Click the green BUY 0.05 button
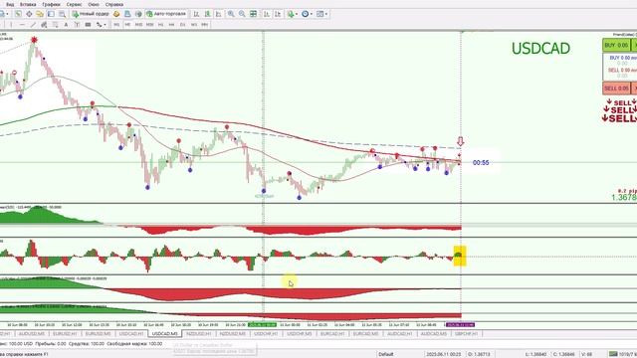The width and height of the screenshot is (637, 358). 616,45
